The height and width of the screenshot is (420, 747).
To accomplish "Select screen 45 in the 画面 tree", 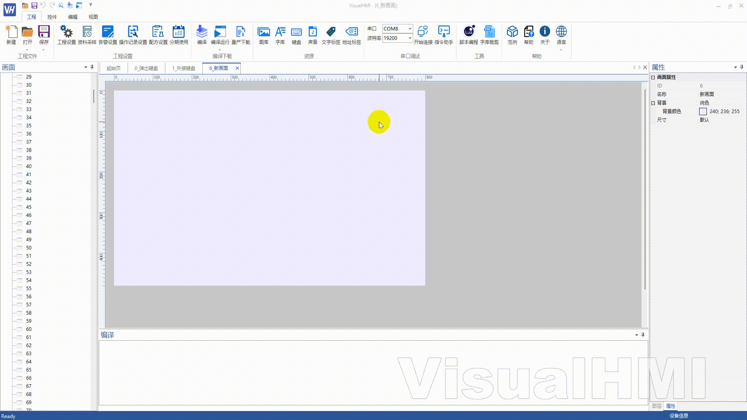I will click(x=29, y=207).
